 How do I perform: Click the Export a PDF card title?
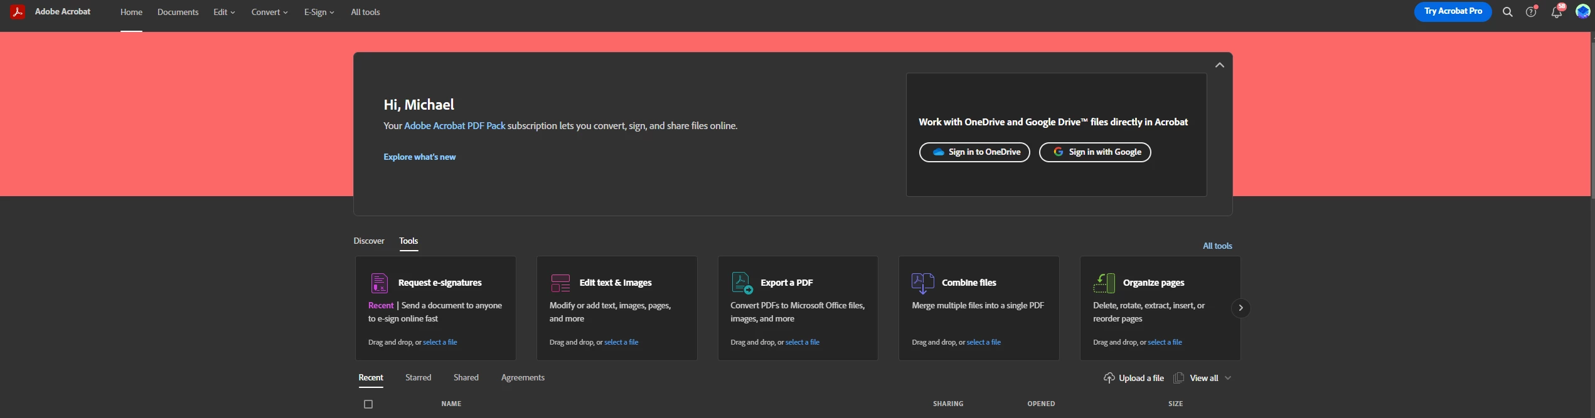[786, 283]
